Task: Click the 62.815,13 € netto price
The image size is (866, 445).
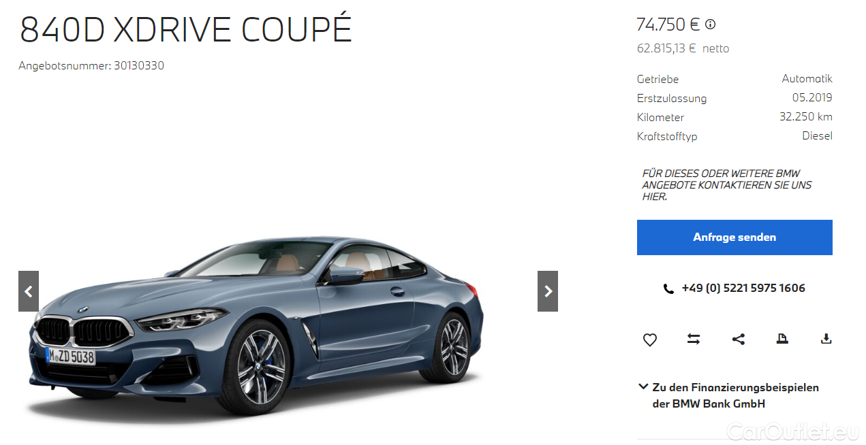Action: [683, 48]
